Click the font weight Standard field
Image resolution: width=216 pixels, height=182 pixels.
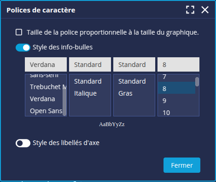click(134, 65)
